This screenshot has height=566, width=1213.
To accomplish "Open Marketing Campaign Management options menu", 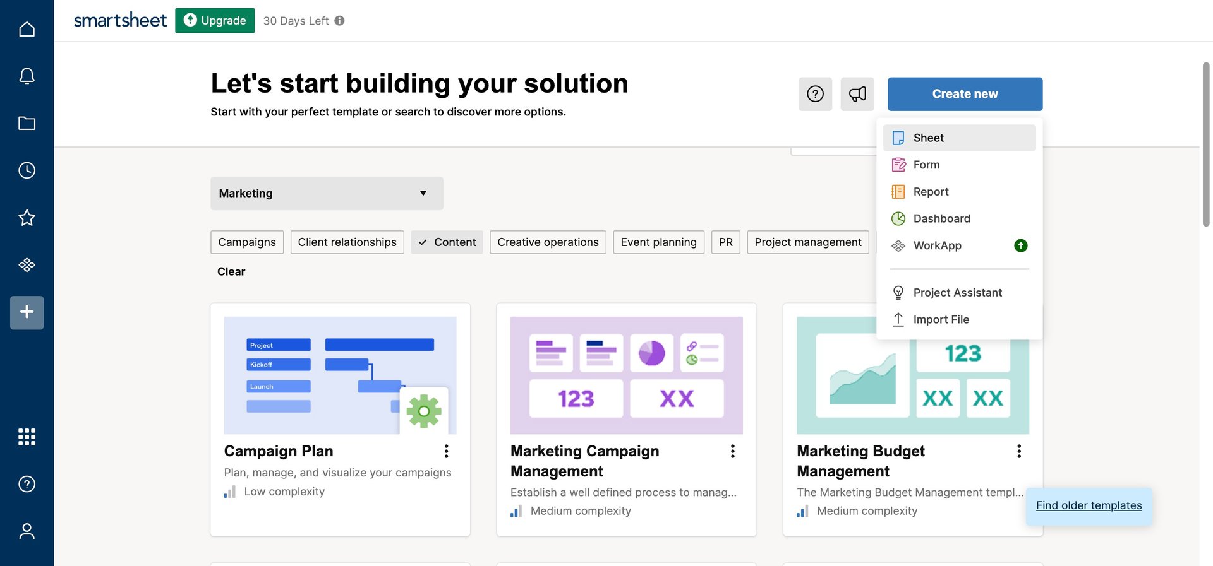I will click(x=732, y=451).
